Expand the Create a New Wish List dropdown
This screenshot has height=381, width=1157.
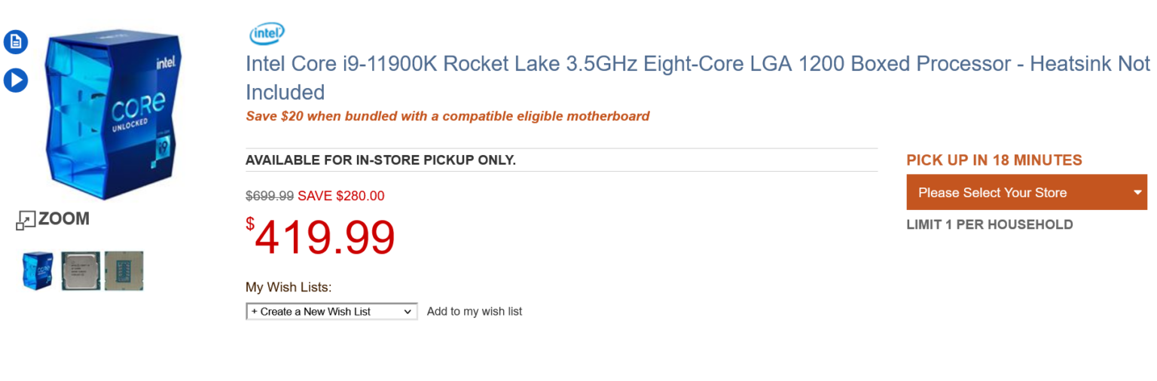tap(331, 312)
